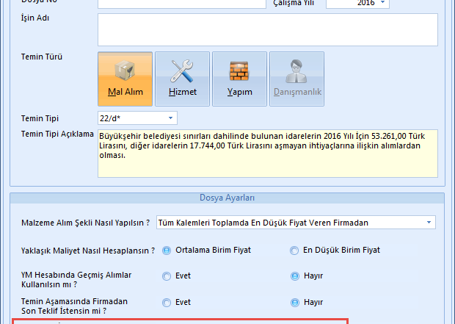Click the Çalışma Yılı label

pyautogui.click(x=296, y=3)
